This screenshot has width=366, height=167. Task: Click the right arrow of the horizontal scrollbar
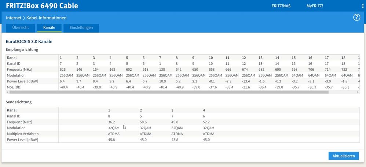[x=358, y=92]
